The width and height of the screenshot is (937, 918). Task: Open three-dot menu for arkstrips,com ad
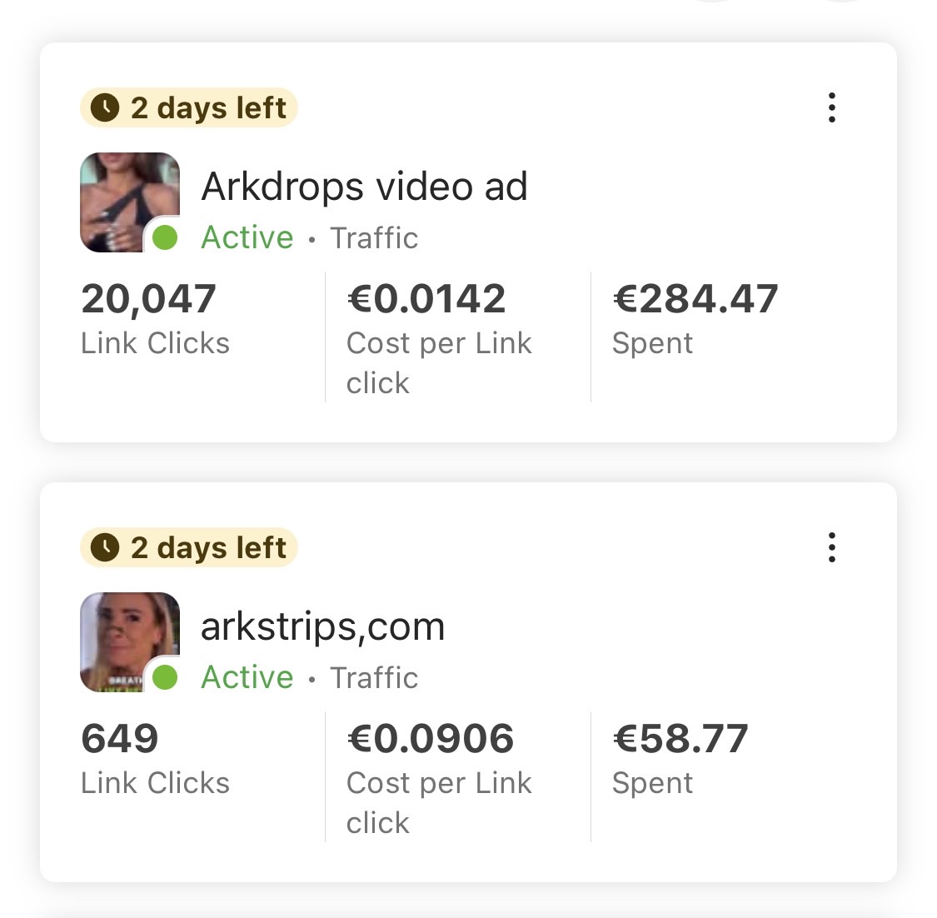point(831,547)
